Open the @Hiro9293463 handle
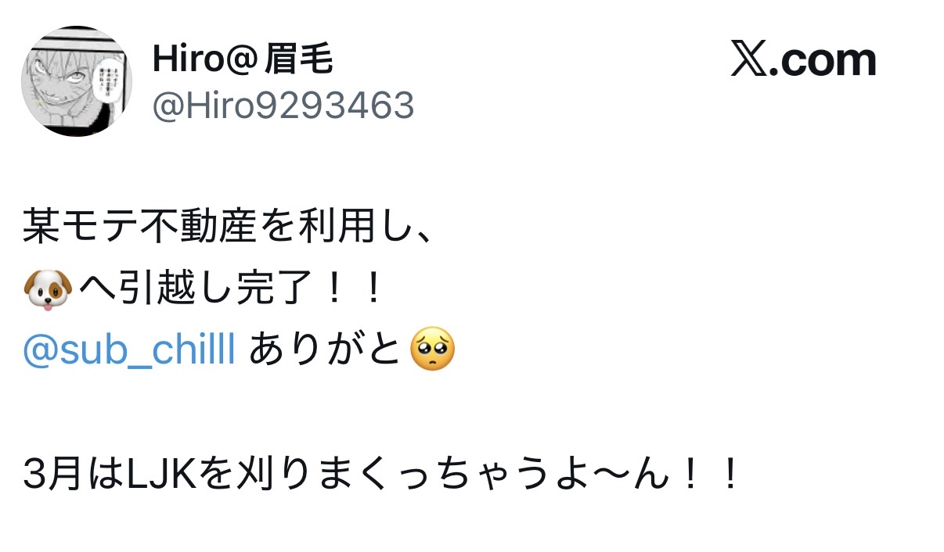944x552 pixels. 283,105
